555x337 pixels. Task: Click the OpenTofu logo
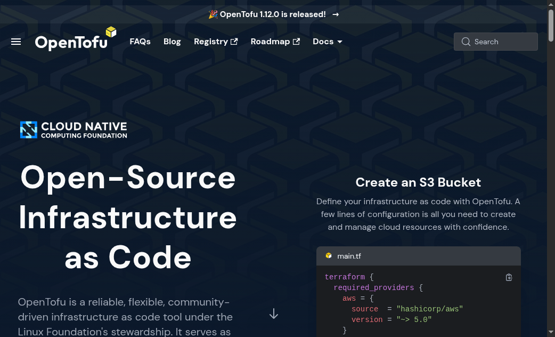tap(76, 38)
